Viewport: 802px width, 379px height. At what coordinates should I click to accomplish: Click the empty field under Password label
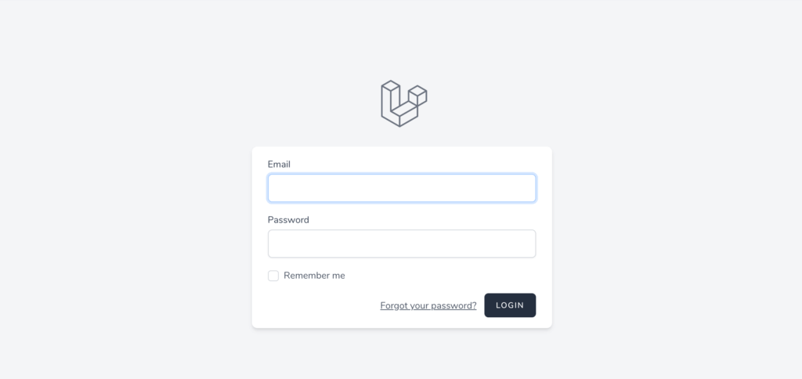[x=402, y=244]
